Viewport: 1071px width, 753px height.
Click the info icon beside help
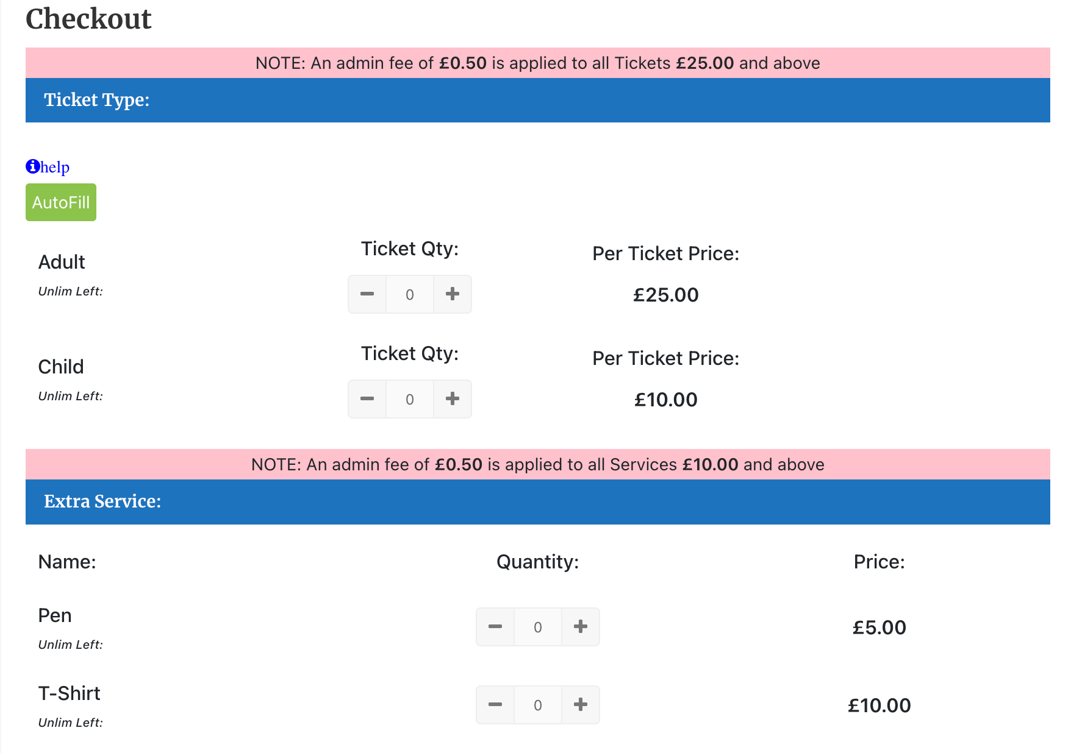click(x=32, y=166)
